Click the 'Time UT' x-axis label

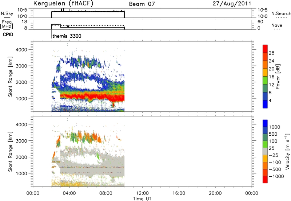coord(142,199)
